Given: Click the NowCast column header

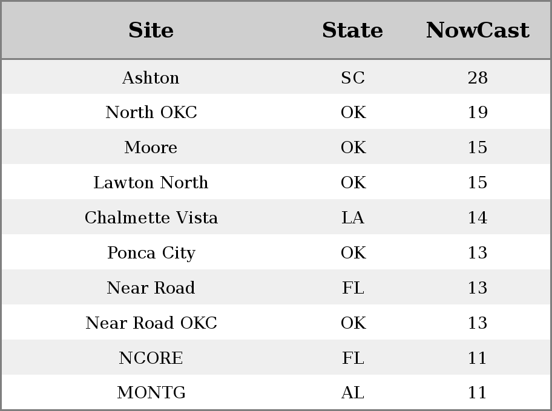Looking at the screenshot, I should [478, 30].
